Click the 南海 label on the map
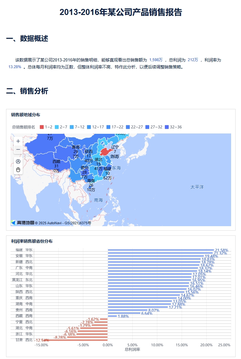This screenshot has width=241, height=359. coord(99,200)
